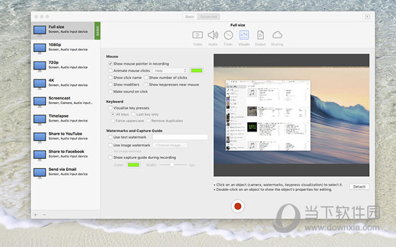This screenshot has height=247, width=396.
Task: Switch to the Basic tab
Action: 190,17
